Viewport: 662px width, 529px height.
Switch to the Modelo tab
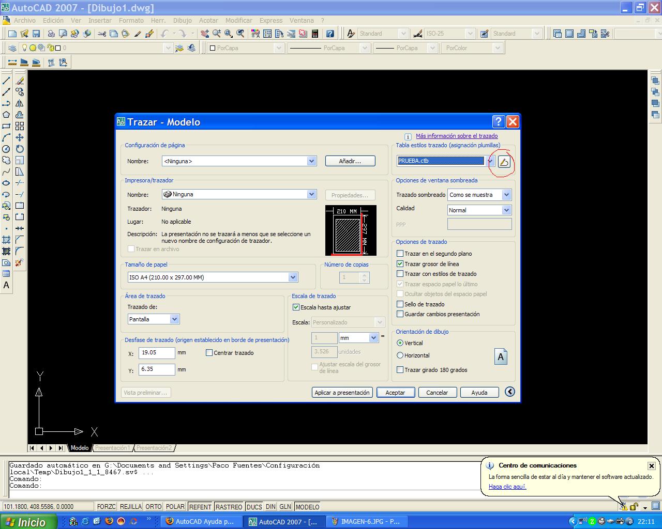point(80,448)
